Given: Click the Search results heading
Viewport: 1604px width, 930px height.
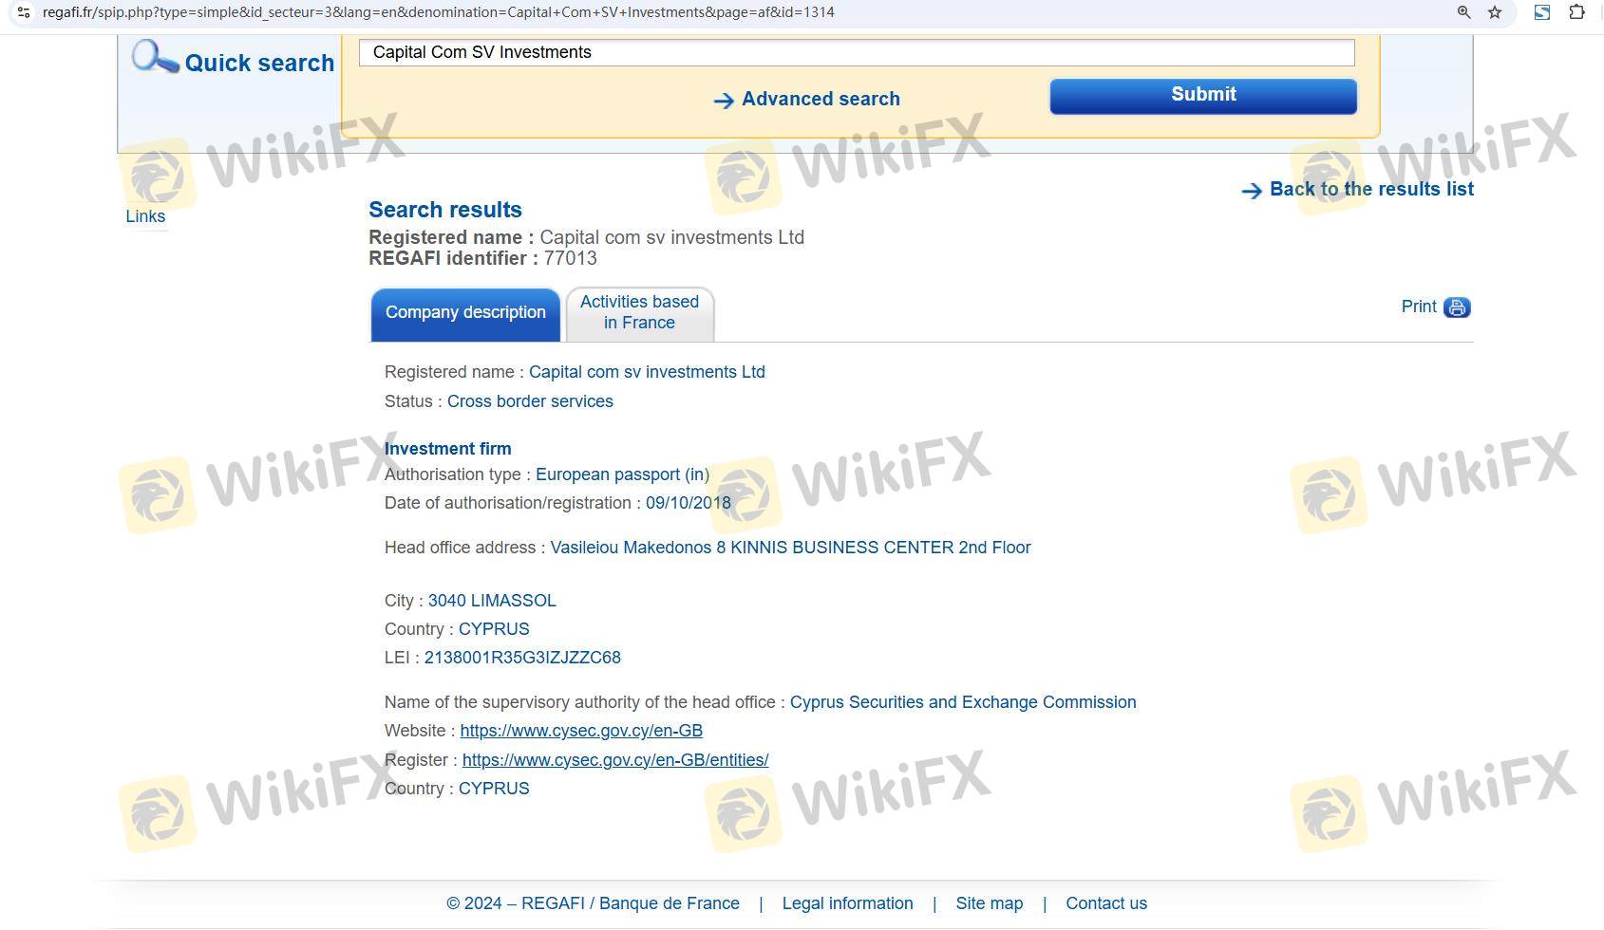Looking at the screenshot, I should (445, 210).
